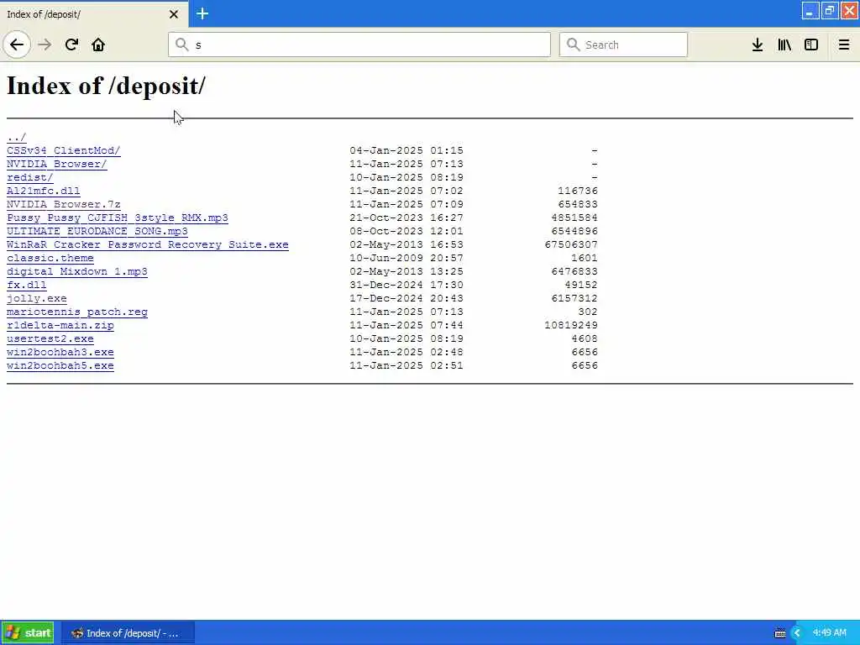860x645 pixels.
Task: Click date 10-Jun-2009 20:57
Action: (x=406, y=258)
